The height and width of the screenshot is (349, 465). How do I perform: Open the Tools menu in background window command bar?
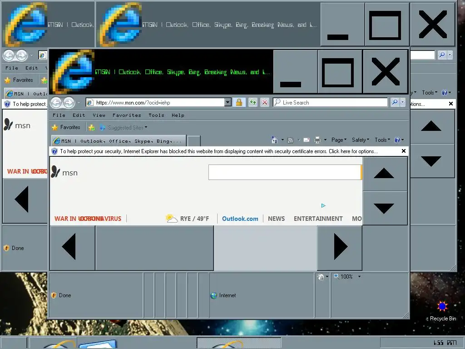coord(430,93)
